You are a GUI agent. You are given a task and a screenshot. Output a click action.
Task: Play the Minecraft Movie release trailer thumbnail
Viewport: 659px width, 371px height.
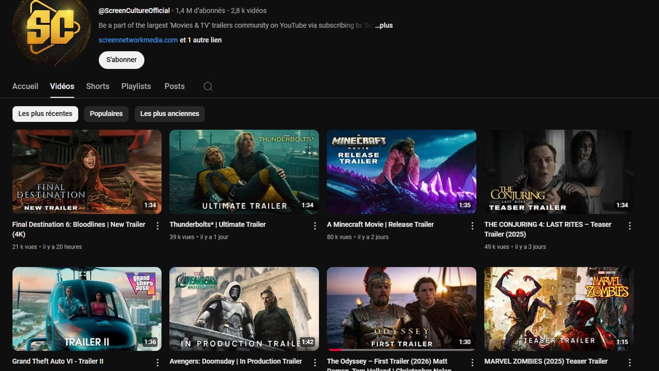401,172
